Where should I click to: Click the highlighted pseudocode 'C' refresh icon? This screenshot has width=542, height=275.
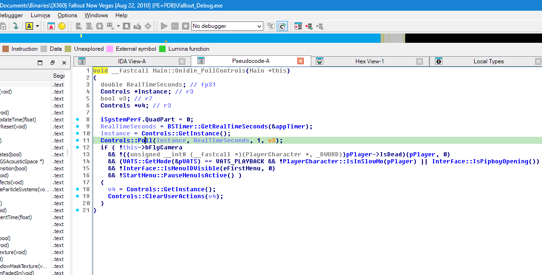point(282,26)
